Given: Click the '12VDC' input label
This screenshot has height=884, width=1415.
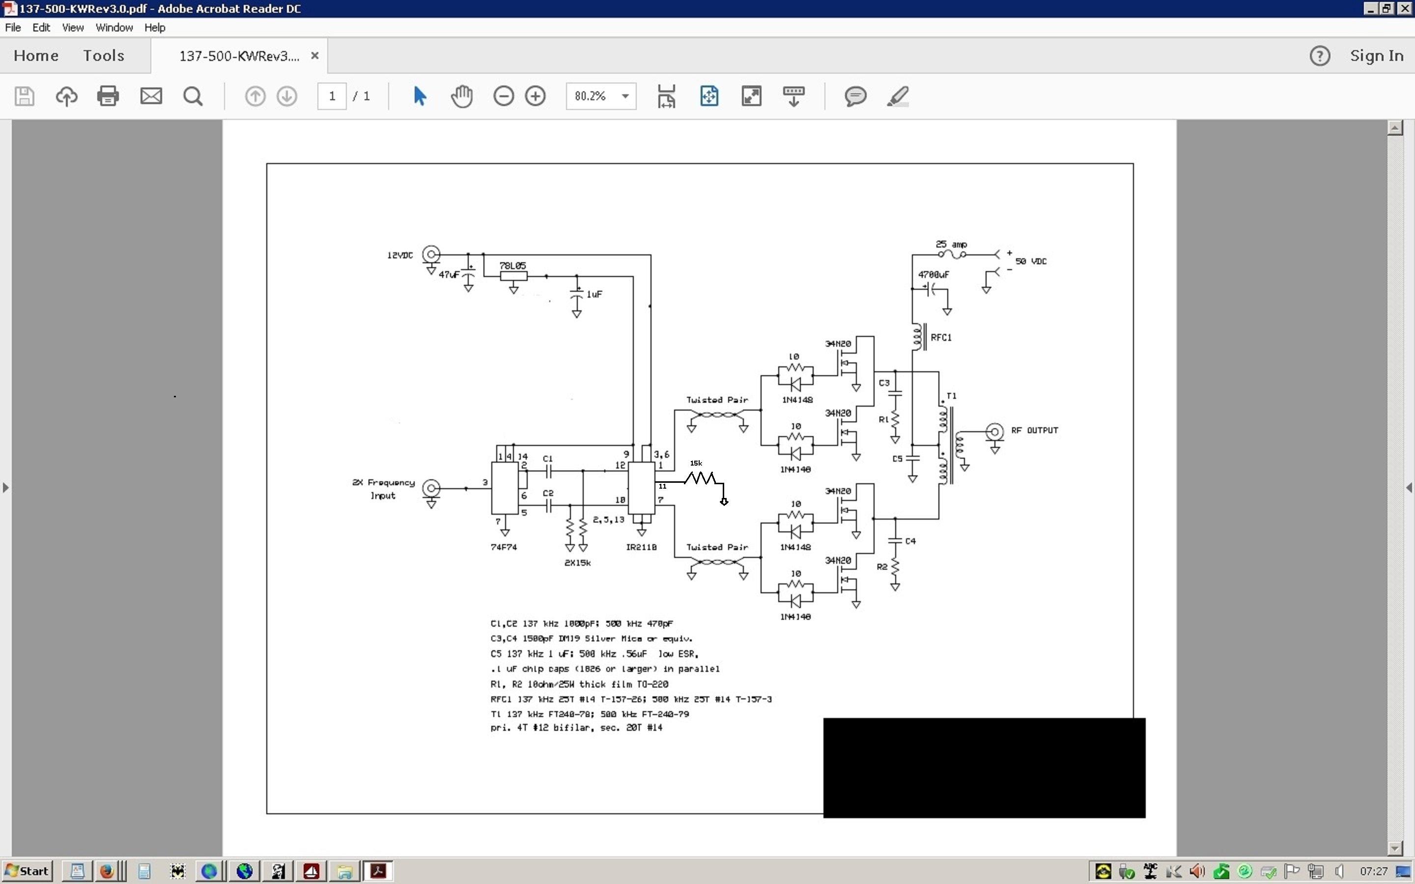Looking at the screenshot, I should click(x=400, y=255).
